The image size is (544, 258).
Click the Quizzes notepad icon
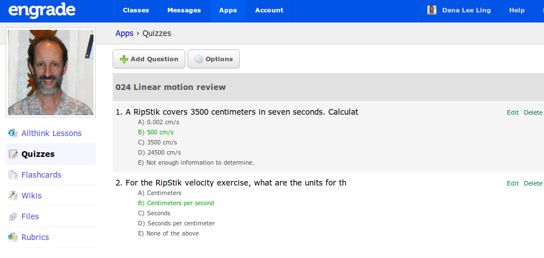tap(13, 154)
